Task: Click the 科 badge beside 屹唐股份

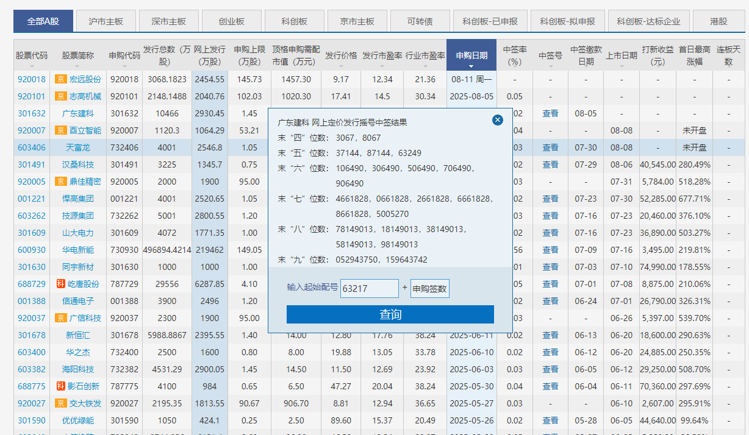Action: click(60, 284)
